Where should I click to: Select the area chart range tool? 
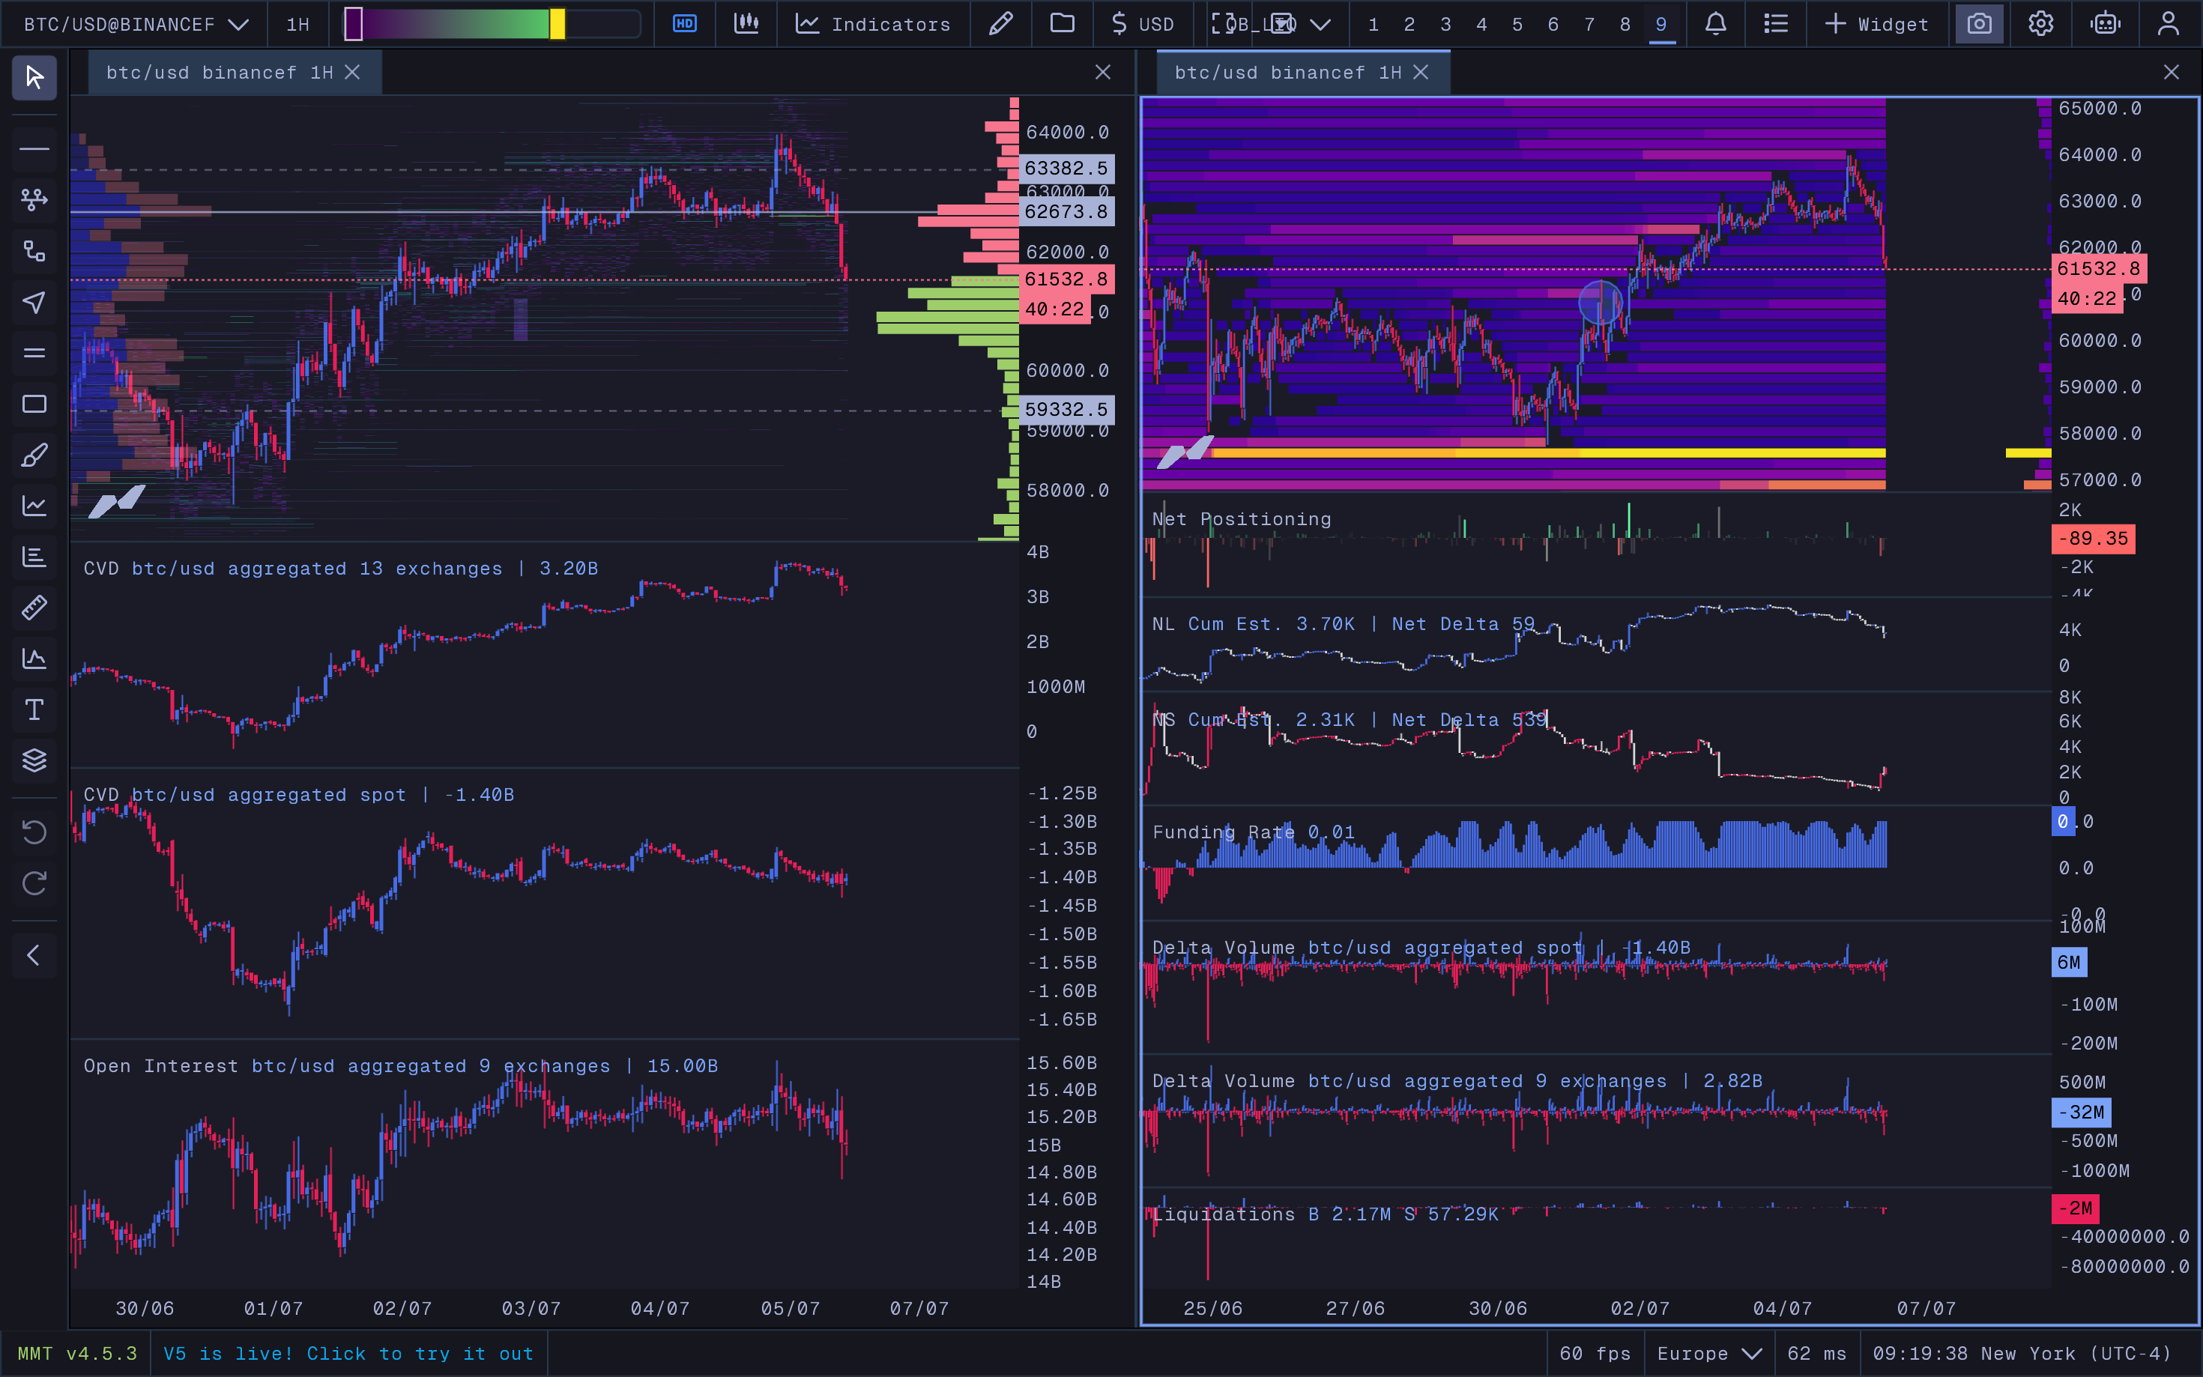point(34,659)
